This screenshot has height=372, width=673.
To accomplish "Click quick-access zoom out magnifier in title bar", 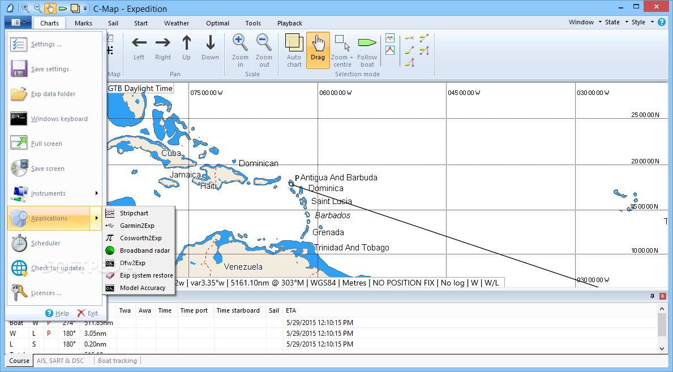I will tap(38, 8).
